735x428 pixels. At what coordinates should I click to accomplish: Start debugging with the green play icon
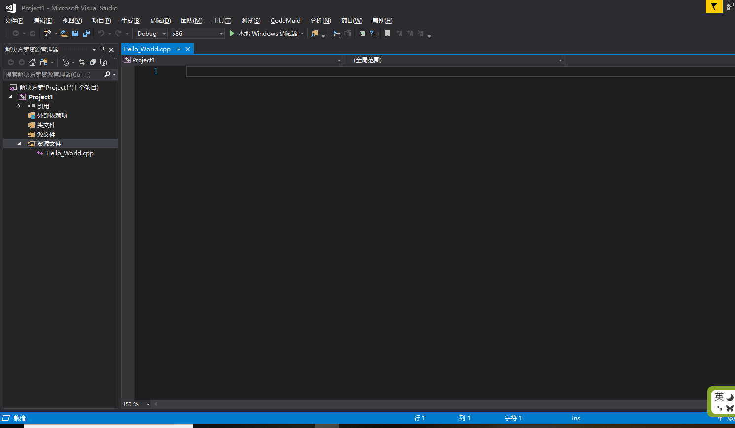pos(232,33)
